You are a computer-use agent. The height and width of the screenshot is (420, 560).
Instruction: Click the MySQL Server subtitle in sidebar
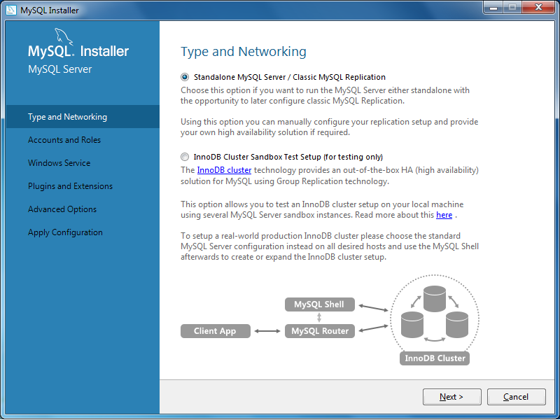click(x=59, y=69)
